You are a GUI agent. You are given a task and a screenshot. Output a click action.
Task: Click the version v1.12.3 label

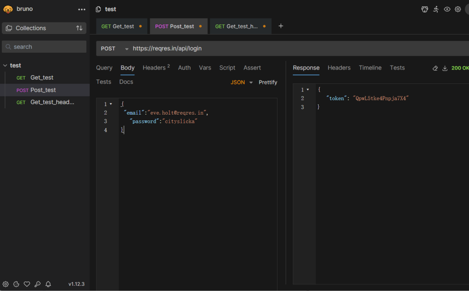[76, 284]
